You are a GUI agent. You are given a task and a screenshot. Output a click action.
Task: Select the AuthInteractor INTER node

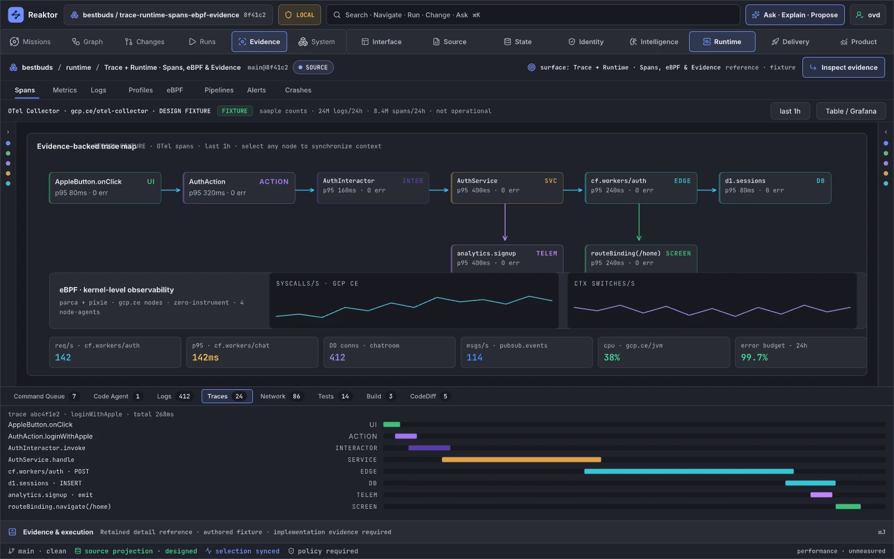[x=373, y=188]
